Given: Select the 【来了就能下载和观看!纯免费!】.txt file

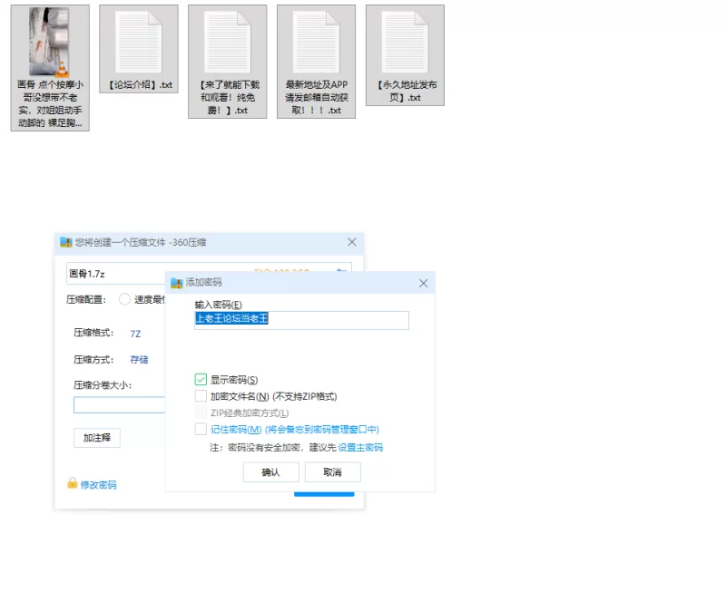Looking at the screenshot, I should [x=228, y=62].
